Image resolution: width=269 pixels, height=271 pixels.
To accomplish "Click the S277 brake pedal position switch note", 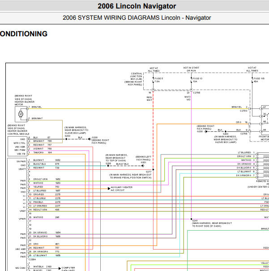I will click(131, 176).
